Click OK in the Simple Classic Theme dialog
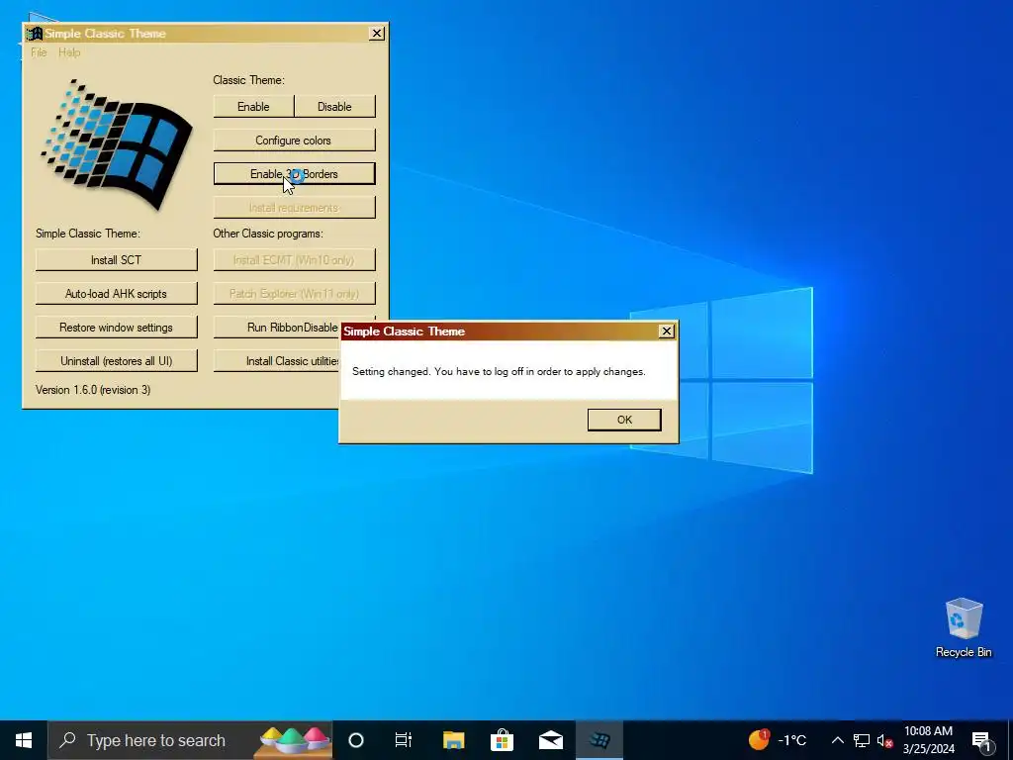Screen dimensions: 1013x760 tap(624, 420)
